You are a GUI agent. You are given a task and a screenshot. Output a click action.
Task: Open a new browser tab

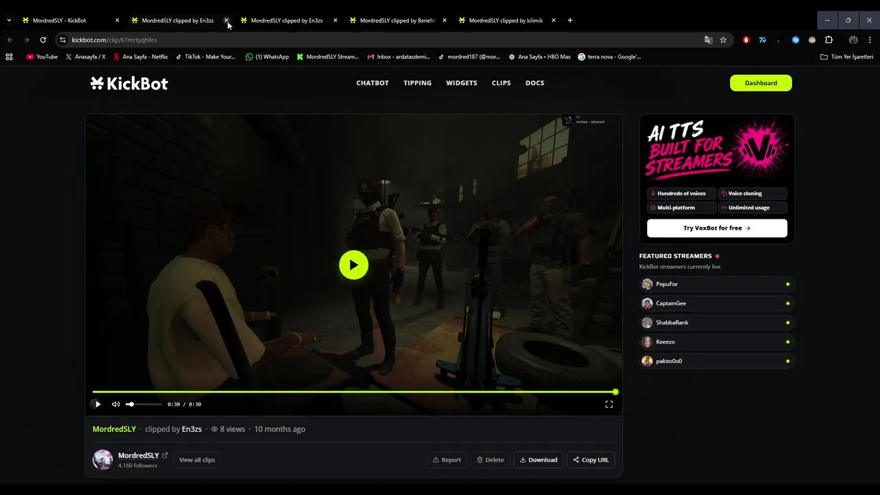pyautogui.click(x=570, y=21)
